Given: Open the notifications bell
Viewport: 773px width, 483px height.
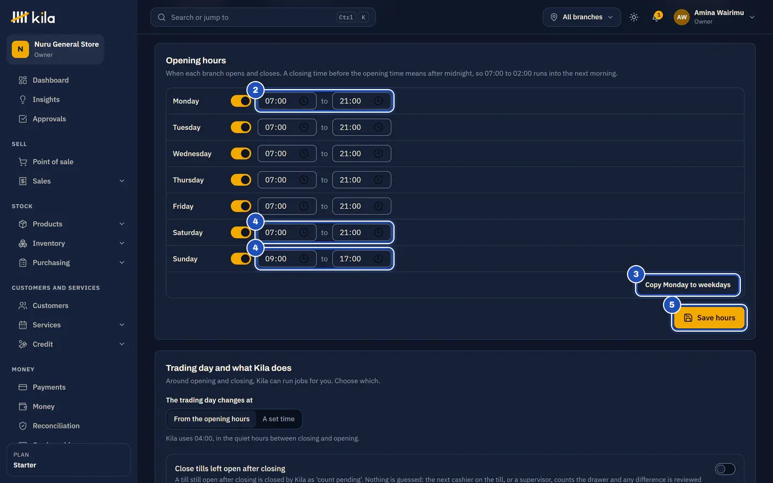Looking at the screenshot, I should click(656, 17).
